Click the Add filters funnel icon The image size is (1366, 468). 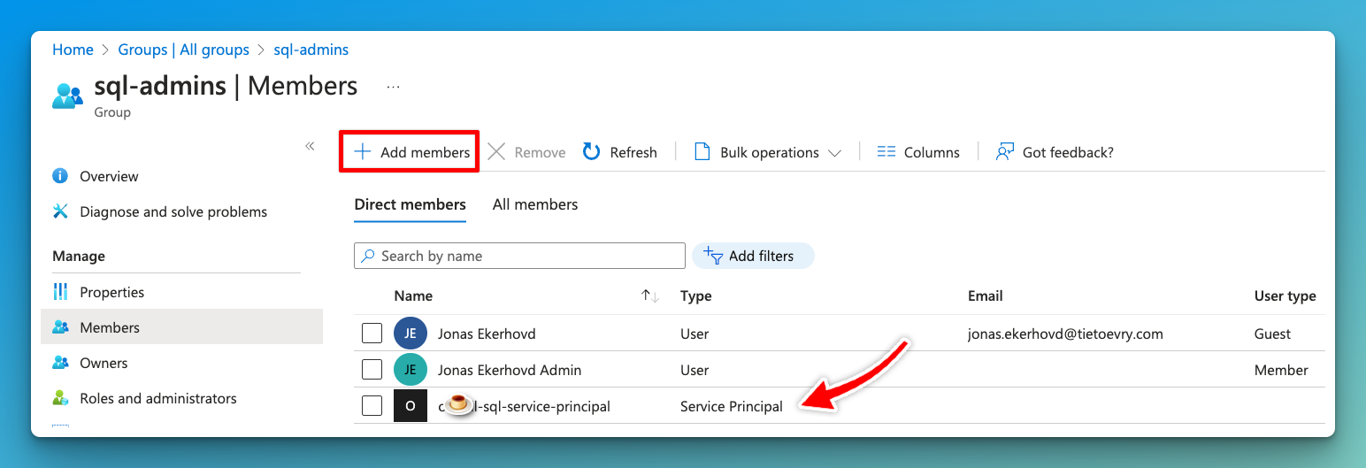click(713, 256)
